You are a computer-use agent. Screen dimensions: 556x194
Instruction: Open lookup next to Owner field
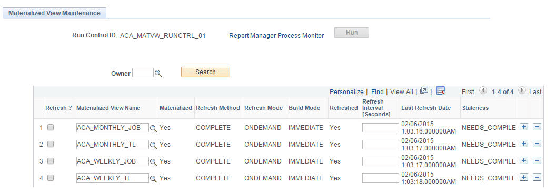[x=158, y=73]
